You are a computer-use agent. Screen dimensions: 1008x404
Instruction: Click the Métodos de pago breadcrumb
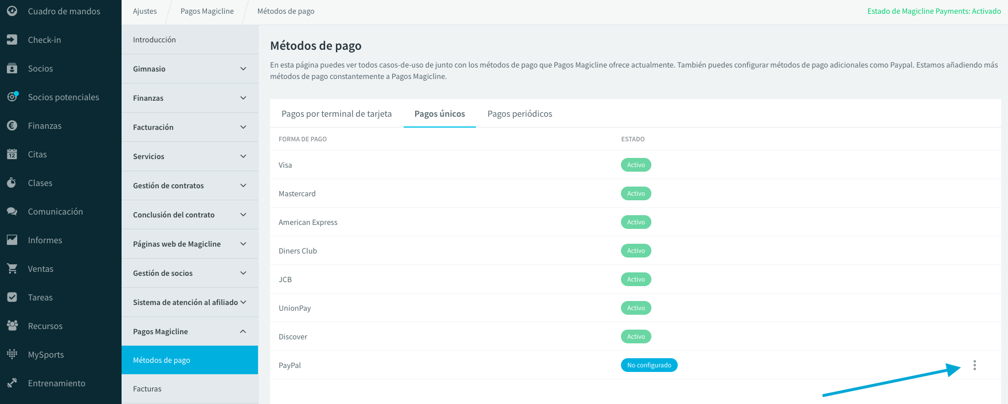point(286,11)
